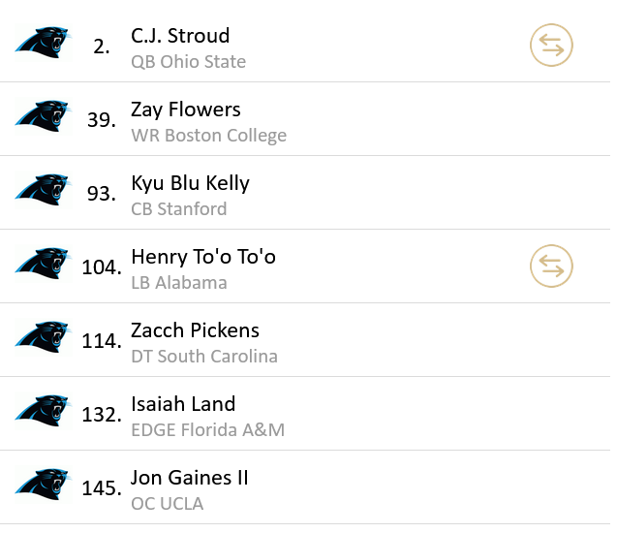Image resolution: width=617 pixels, height=533 pixels.
Task: Click the Panthers logo next to pick 2
Action: tap(43, 45)
